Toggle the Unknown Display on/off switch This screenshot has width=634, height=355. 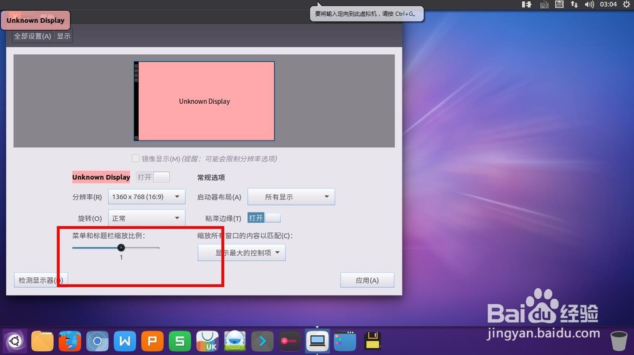[x=153, y=177]
